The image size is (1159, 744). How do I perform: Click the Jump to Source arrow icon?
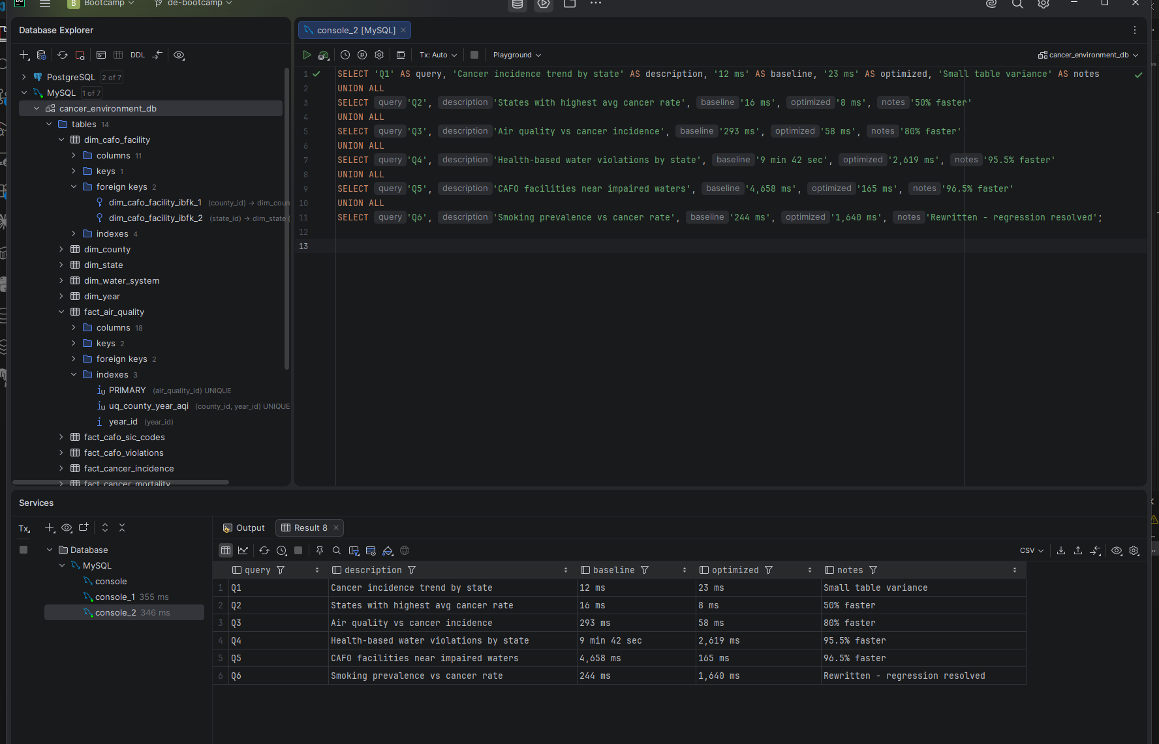click(x=157, y=55)
